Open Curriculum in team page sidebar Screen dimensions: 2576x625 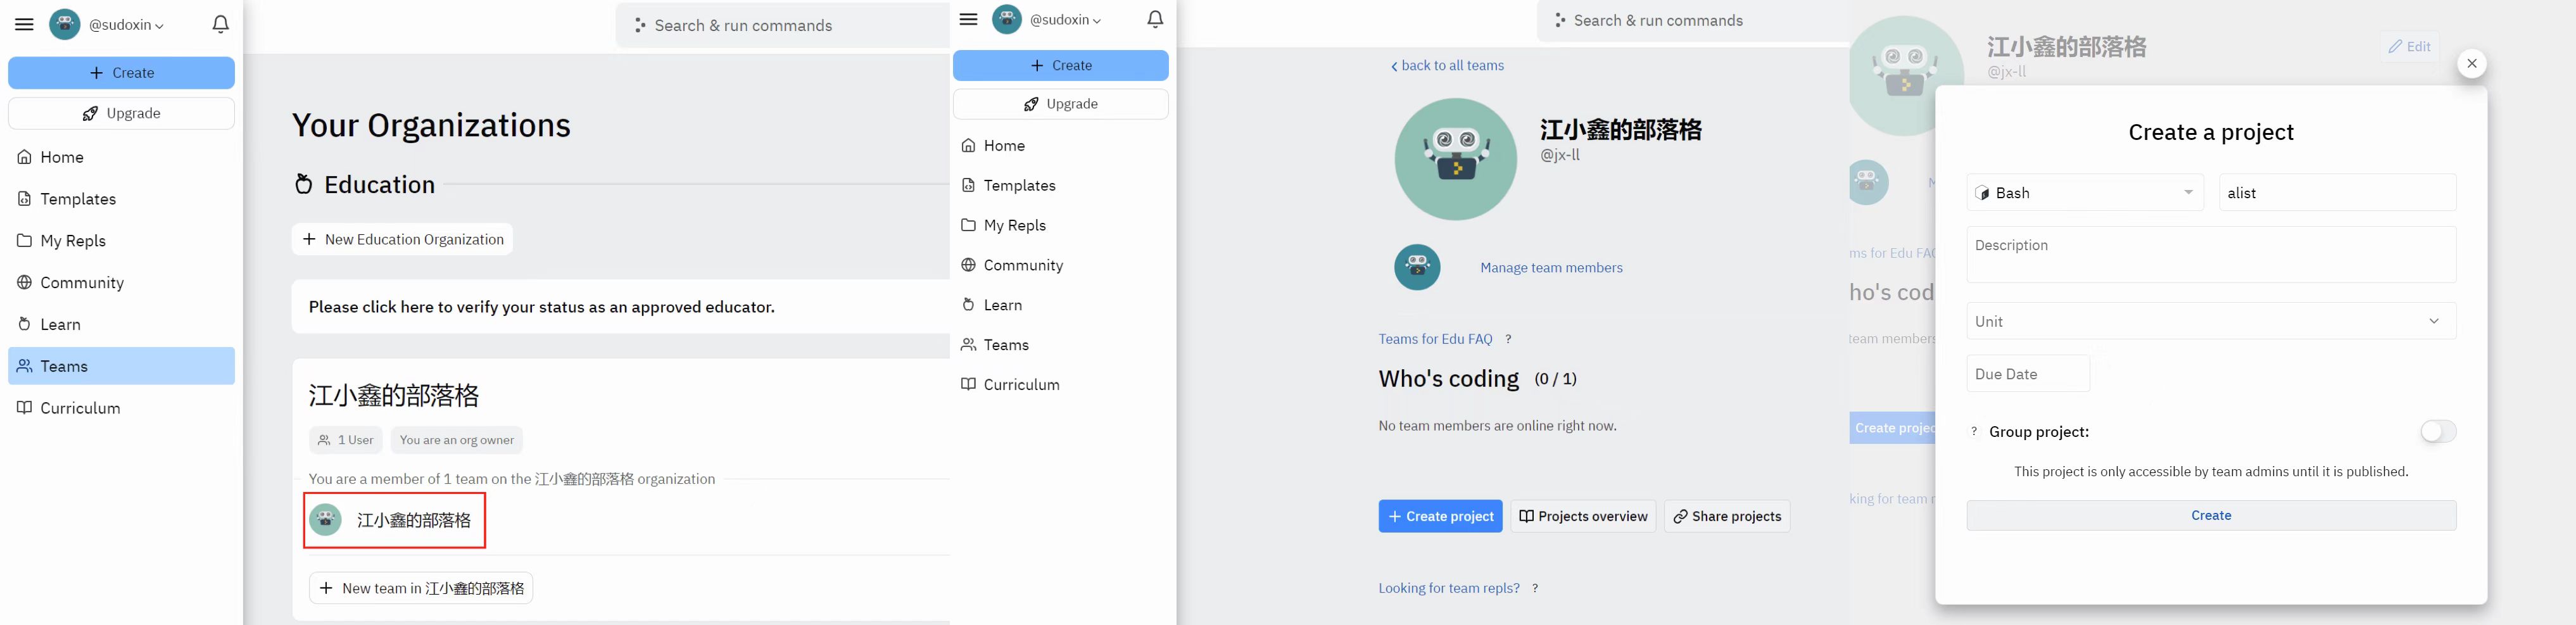(x=1061, y=384)
